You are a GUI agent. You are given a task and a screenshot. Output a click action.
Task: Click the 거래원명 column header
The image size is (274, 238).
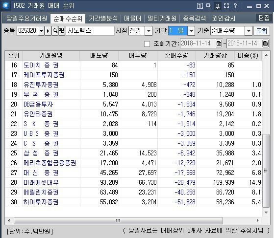click(51, 56)
